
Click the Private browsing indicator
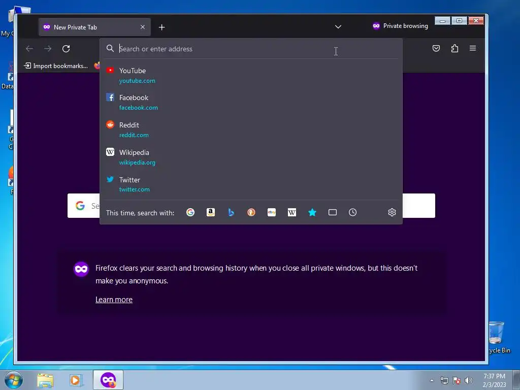click(400, 26)
